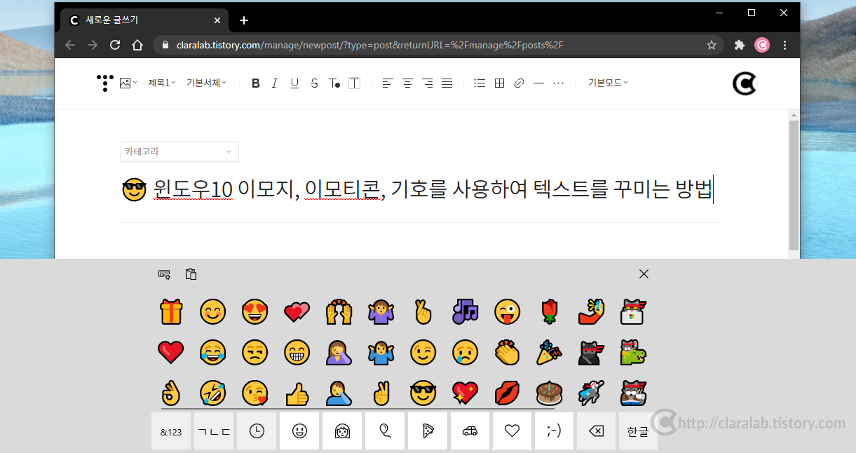Open the image attach dropdown

[128, 83]
